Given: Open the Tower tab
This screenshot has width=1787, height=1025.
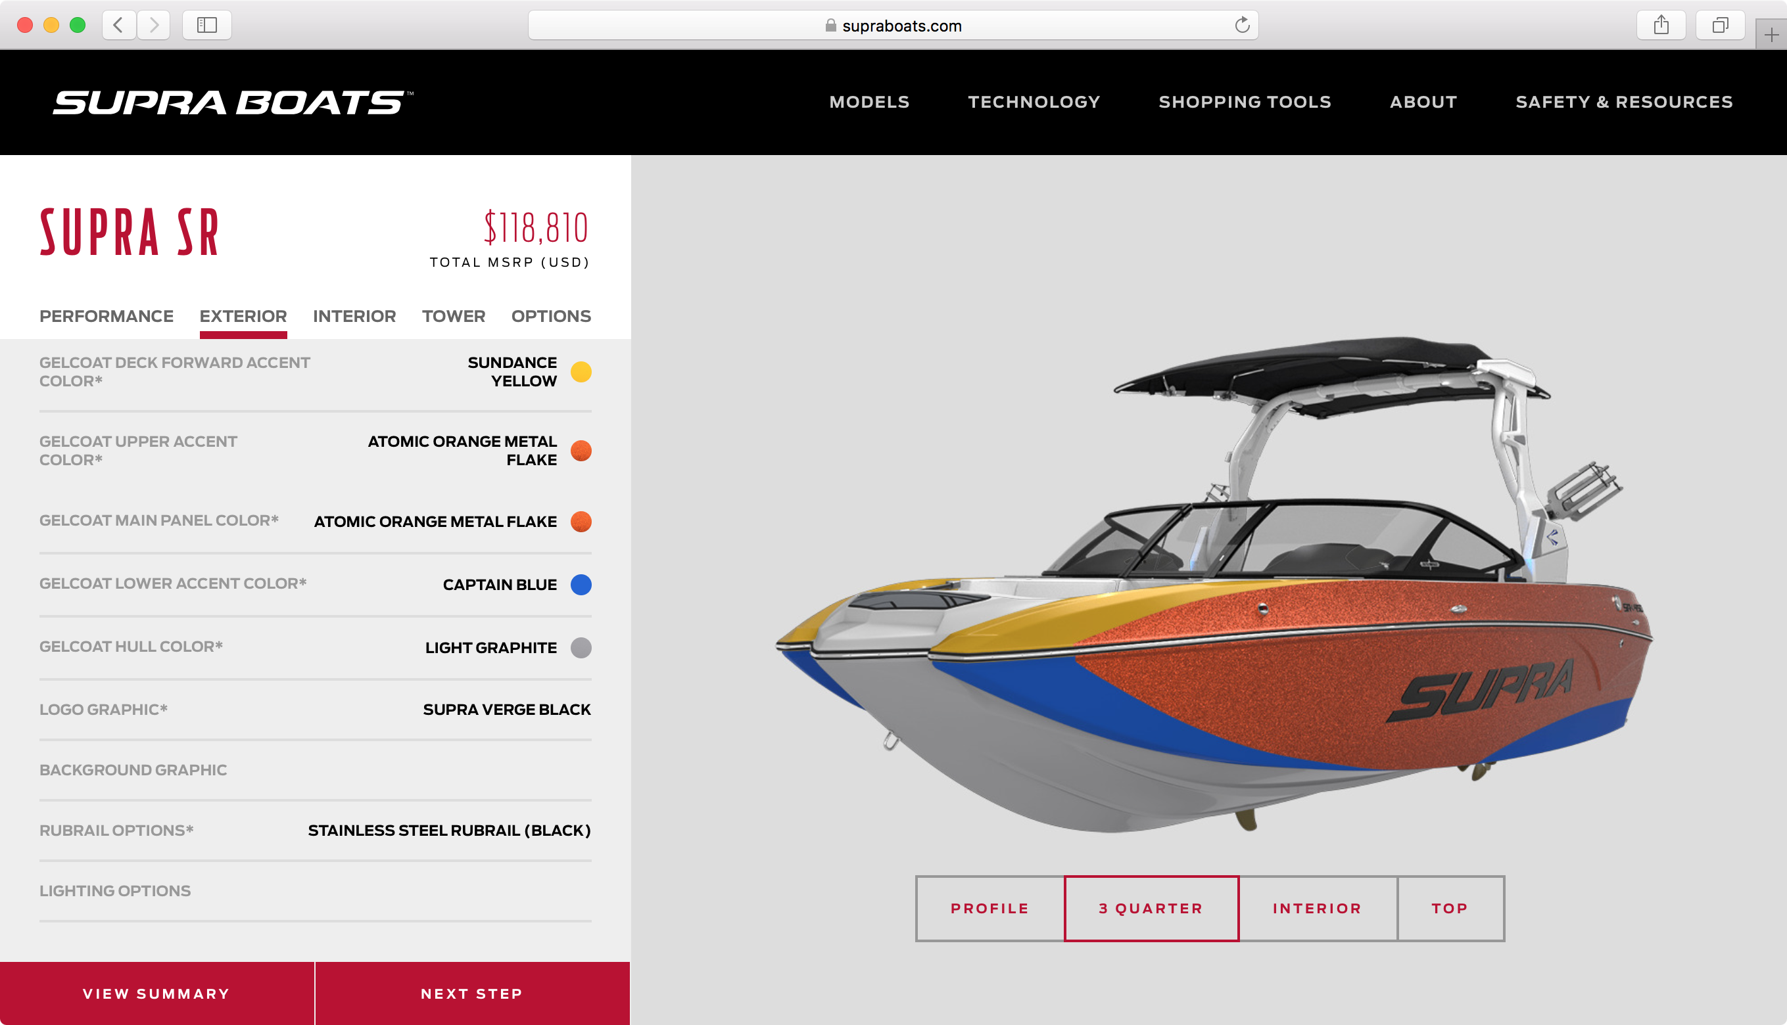Looking at the screenshot, I should (454, 316).
